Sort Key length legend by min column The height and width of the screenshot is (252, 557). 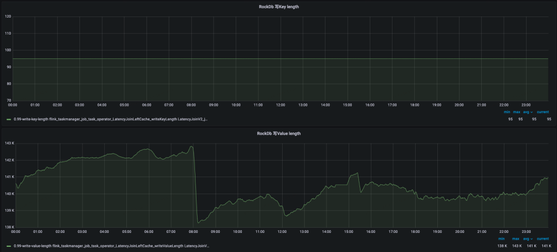click(x=507, y=112)
